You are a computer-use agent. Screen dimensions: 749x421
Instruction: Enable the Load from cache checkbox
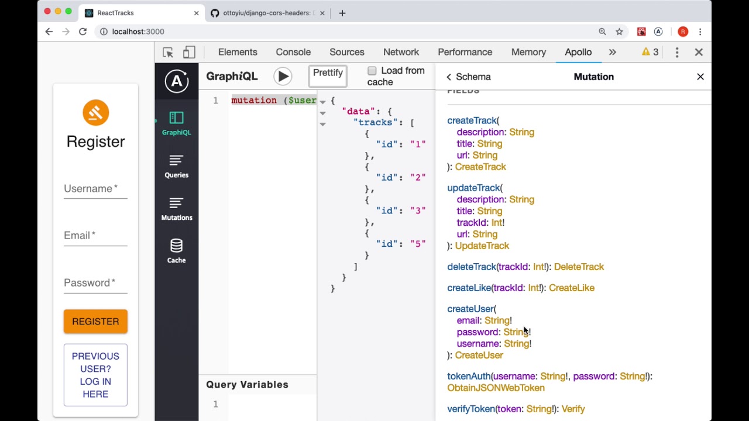372,71
